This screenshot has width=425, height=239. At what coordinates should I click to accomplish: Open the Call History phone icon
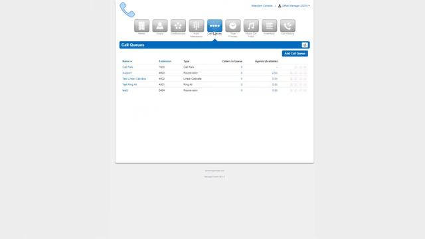(288, 26)
